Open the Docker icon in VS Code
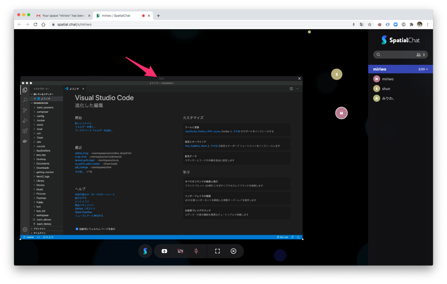 (x=25, y=141)
